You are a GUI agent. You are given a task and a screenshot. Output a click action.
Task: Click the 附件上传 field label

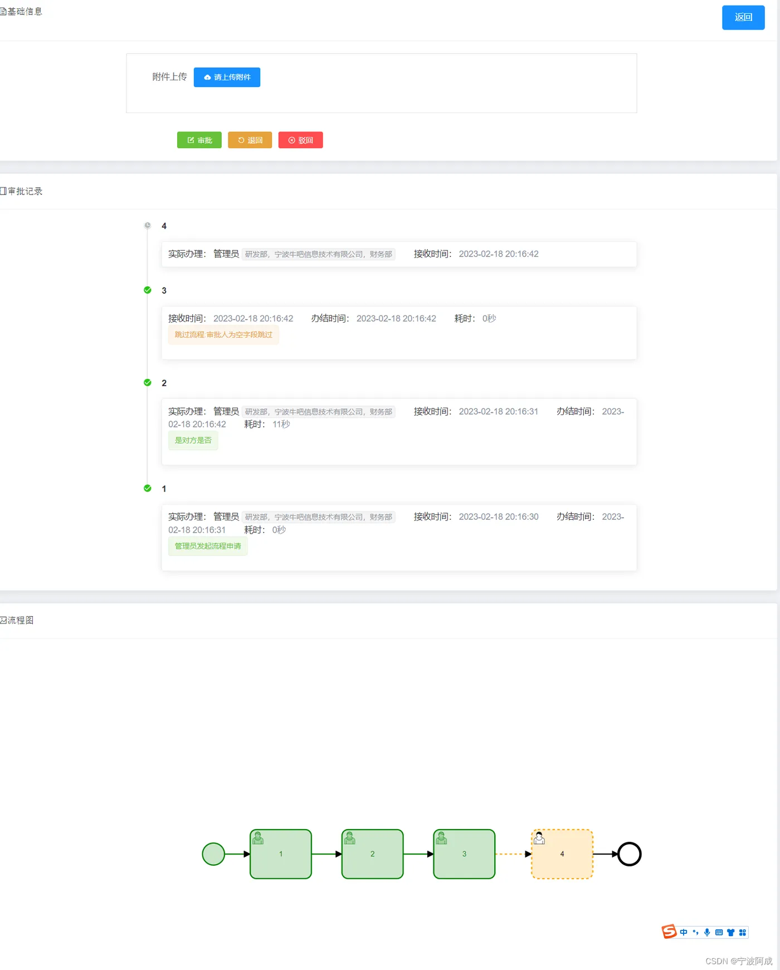(169, 77)
